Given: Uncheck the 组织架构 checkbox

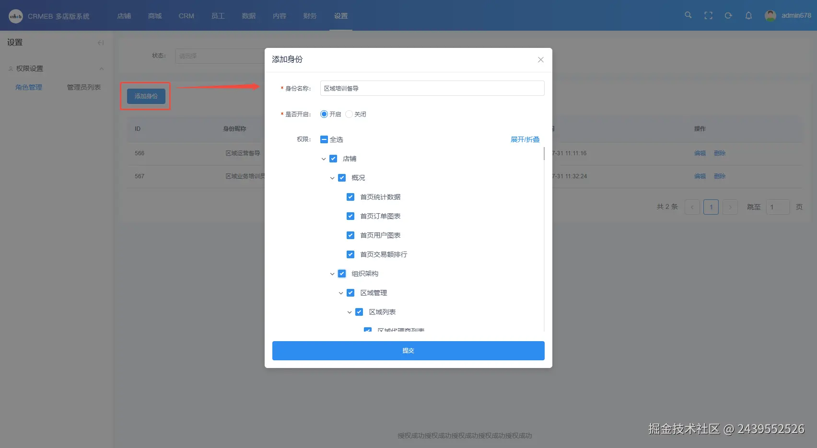Looking at the screenshot, I should (342, 274).
